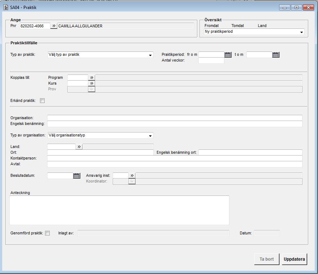Click the Engelsk benämning ort field
318x274 pixels.
250,153
